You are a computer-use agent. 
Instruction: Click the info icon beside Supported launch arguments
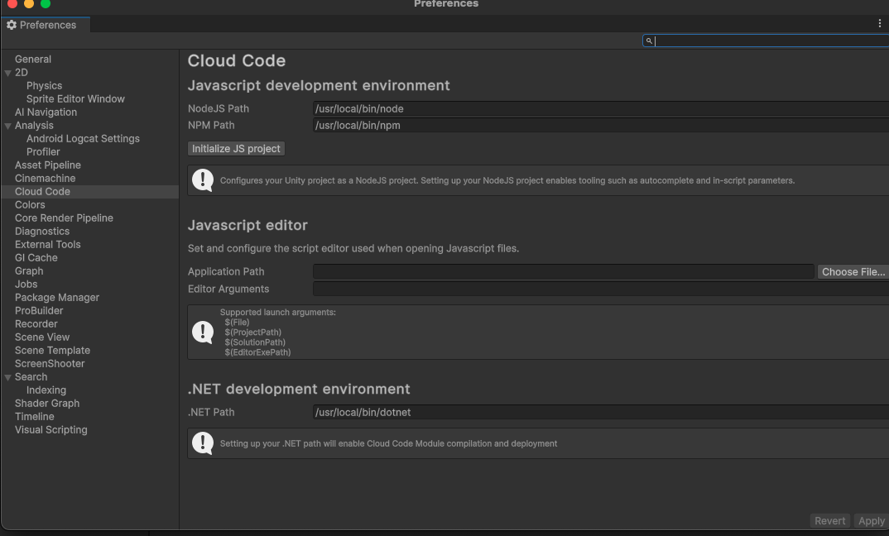point(203,332)
